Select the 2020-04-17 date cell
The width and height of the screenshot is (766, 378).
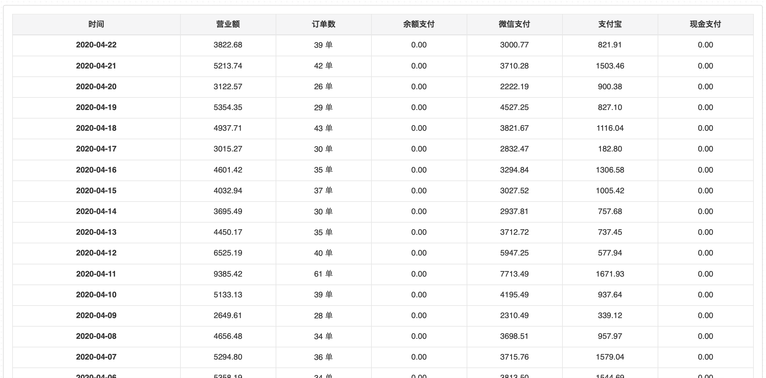pyautogui.click(x=96, y=149)
